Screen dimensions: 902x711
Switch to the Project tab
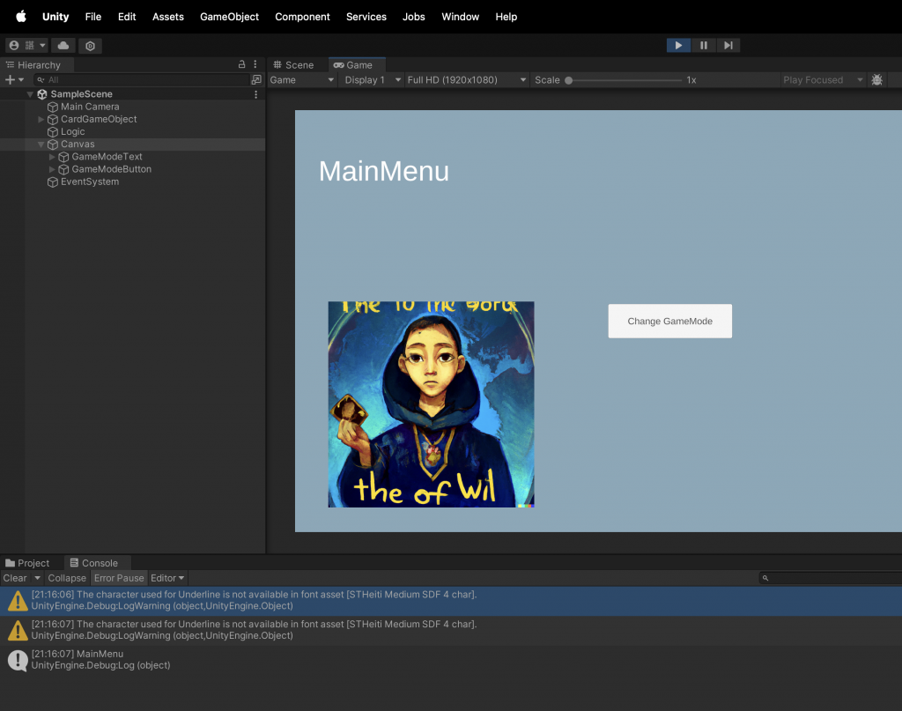click(27, 563)
